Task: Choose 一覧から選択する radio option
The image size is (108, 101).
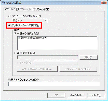Action: [15, 33]
